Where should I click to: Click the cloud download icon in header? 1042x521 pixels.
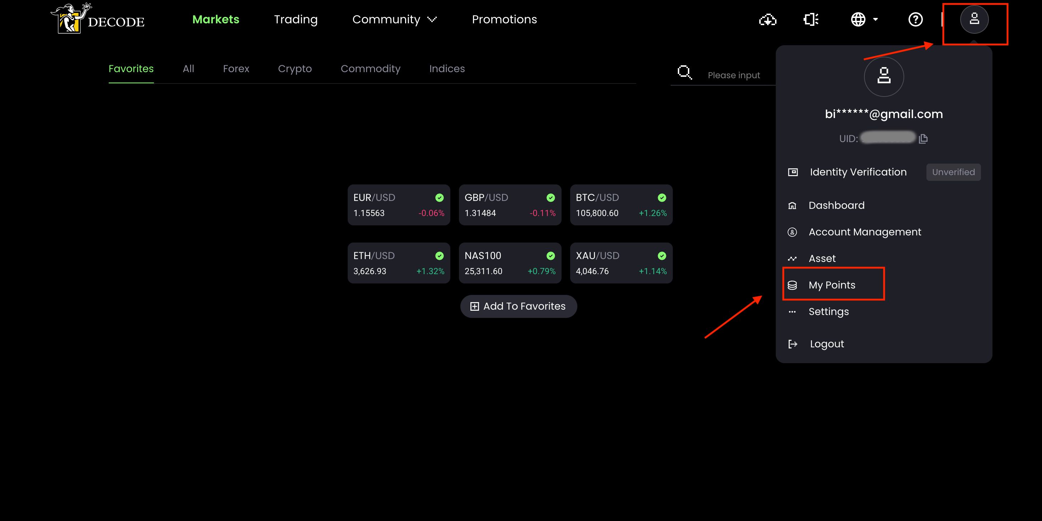point(768,19)
